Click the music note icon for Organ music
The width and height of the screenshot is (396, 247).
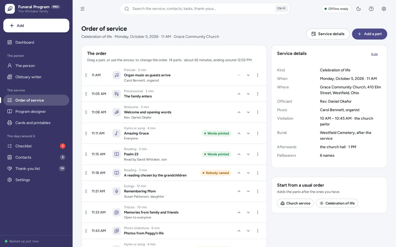pos(117,75)
